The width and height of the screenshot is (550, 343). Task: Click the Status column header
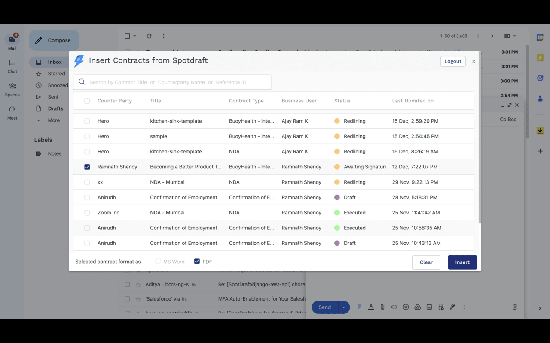coord(342,101)
